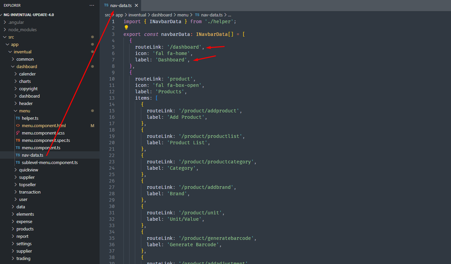Click the 'nav-data.ts' breadcrumb segment
This screenshot has width=451, height=264.
(212, 15)
